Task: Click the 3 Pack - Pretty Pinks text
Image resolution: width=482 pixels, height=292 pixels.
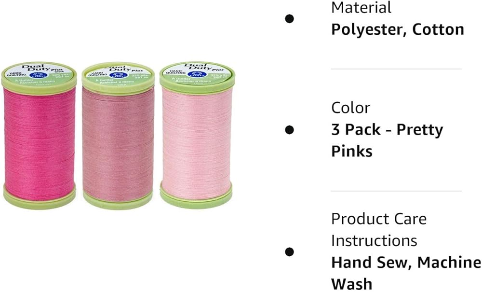Action: (387, 140)
